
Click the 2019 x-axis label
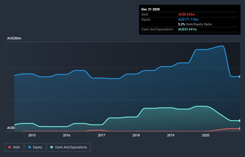(171, 135)
